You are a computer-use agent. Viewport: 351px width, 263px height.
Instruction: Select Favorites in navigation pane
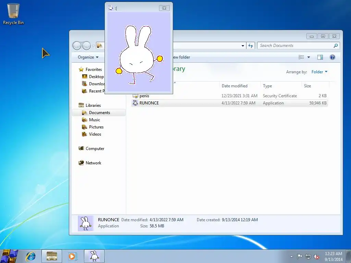coord(94,69)
